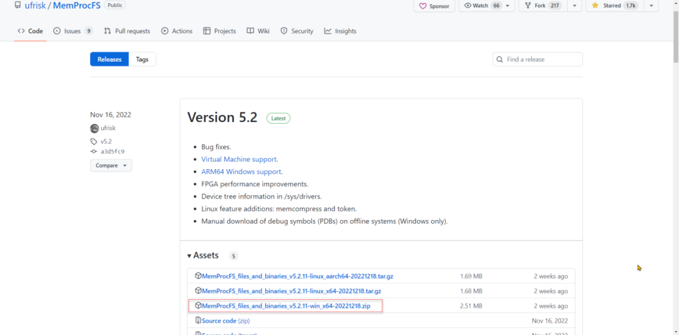The width and height of the screenshot is (679, 335).
Task: Open the Fork dropdown arrow
Action: [x=575, y=6]
